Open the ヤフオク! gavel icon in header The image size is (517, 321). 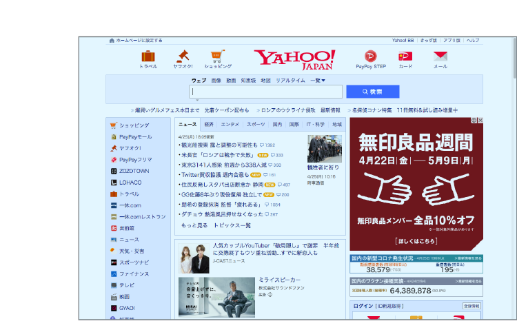click(x=183, y=56)
